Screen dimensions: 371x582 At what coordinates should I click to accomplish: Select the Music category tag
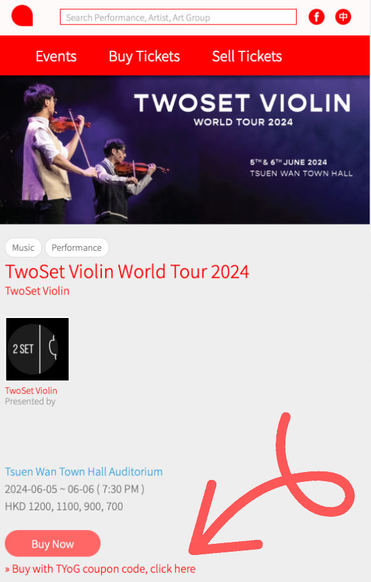[x=24, y=248]
